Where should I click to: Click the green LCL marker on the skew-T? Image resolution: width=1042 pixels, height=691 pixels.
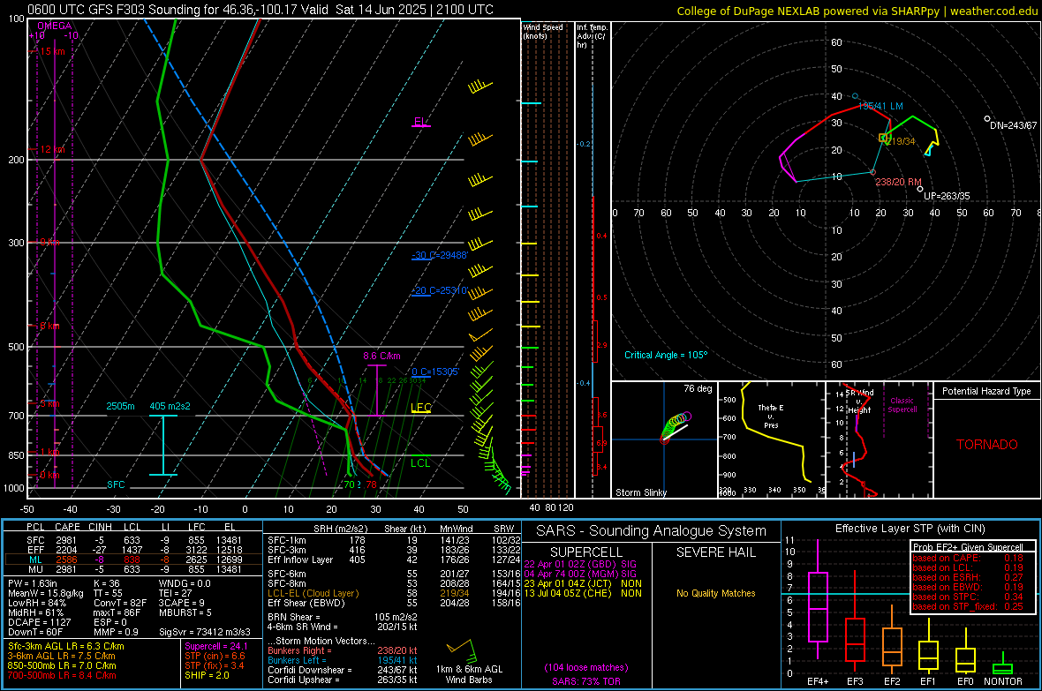[420, 462]
